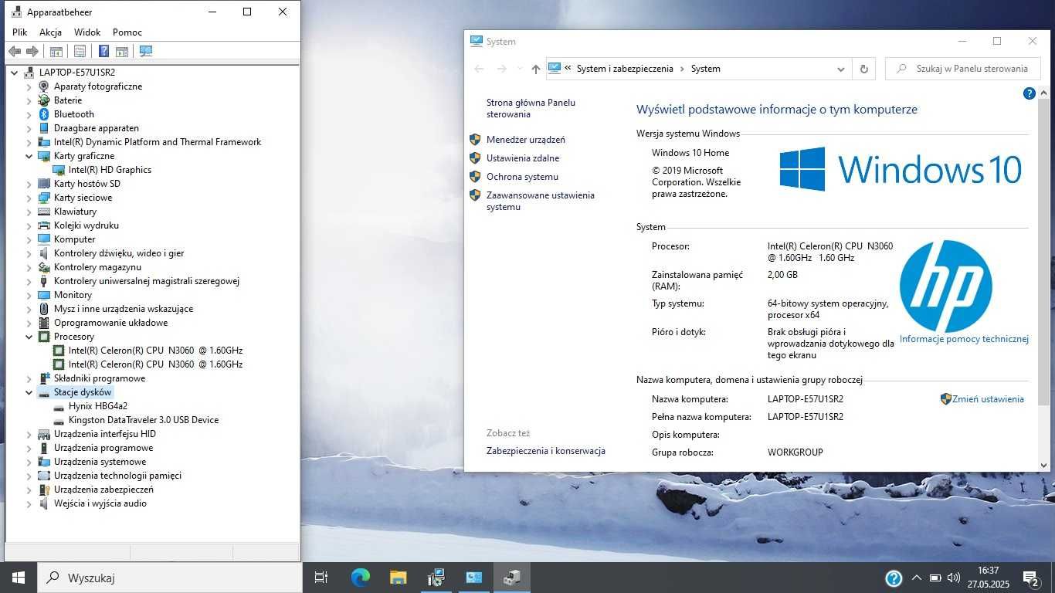
Task: Click the Forward arrow in Device Manager toolbar
Action: click(32, 51)
